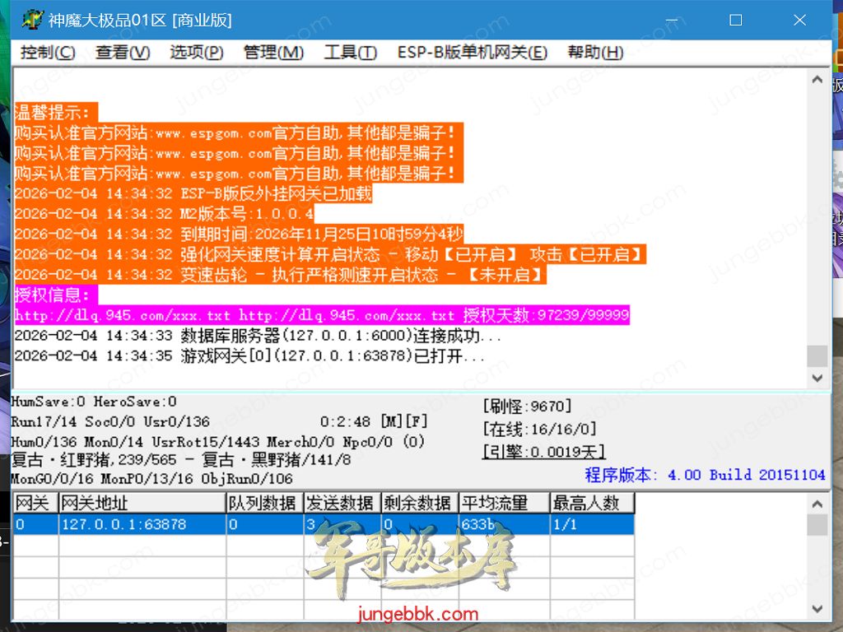This screenshot has width=843, height=632.
Task: Open the 查看(V) menu
Action: pyautogui.click(x=123, y=53)
